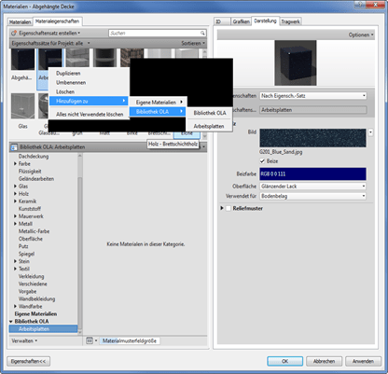Open the Oberfläche Glänzender Lack dropdown
This screenshot has height=374, width=388.
point(313,187)
